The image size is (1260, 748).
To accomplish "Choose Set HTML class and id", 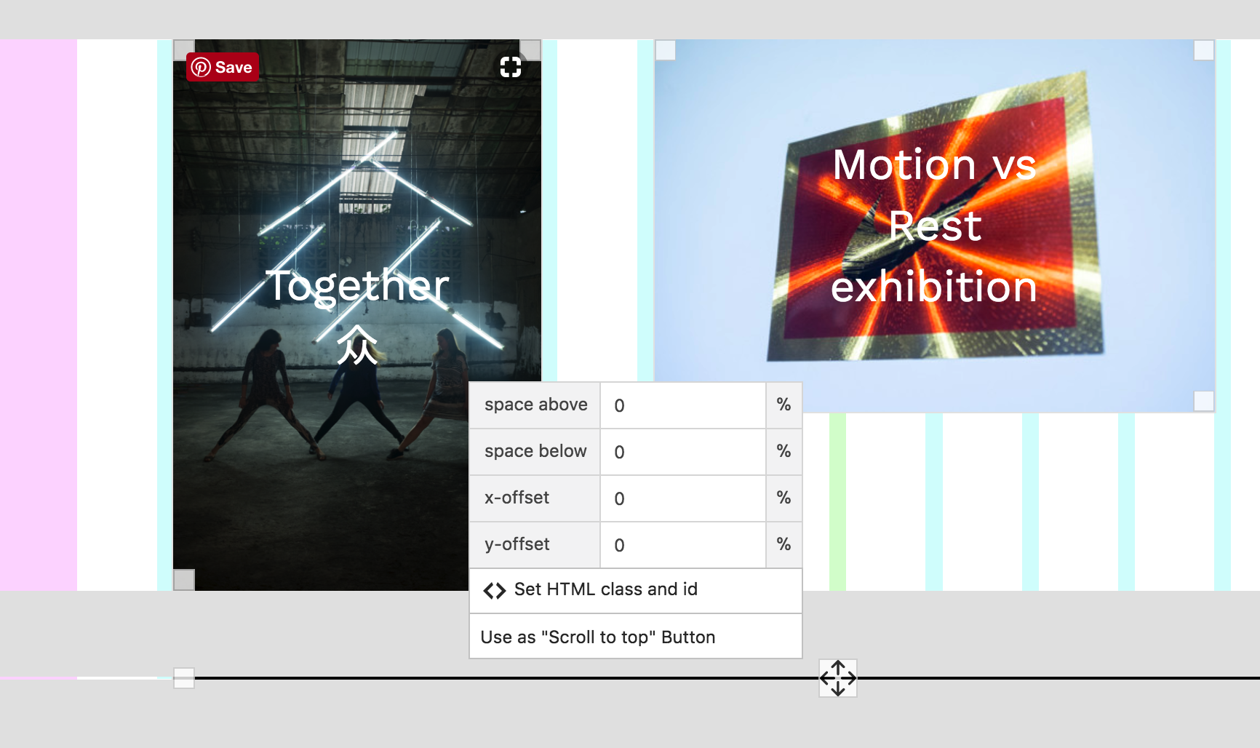I will [x=605, y=590].
